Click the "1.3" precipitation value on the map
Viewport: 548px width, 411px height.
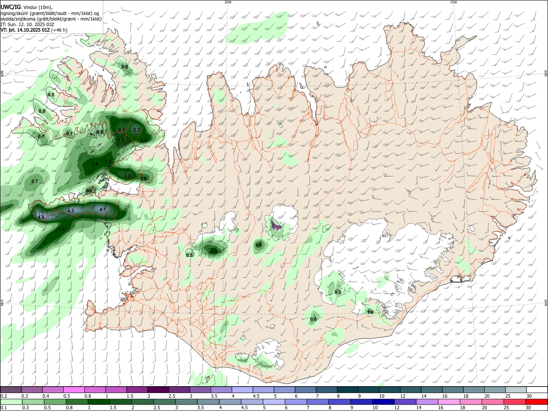pyautogui.click(x=214, y=252)
